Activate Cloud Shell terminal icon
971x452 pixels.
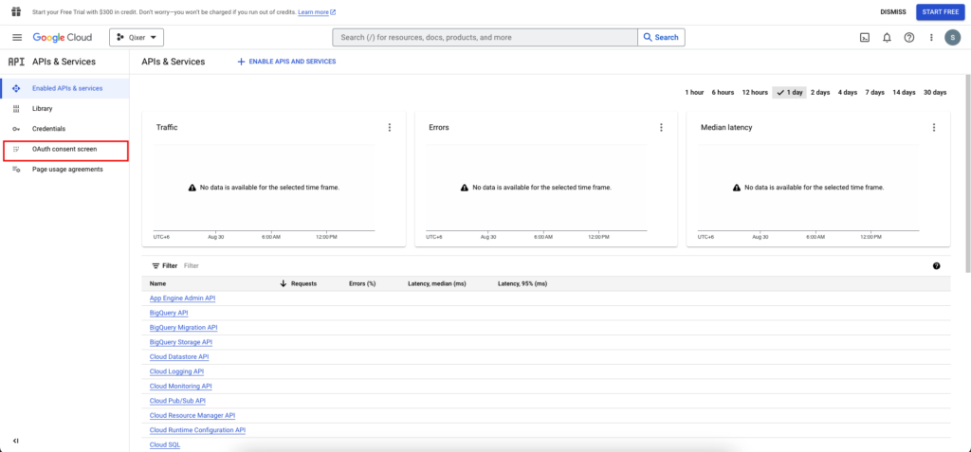[x=865, y=37]
